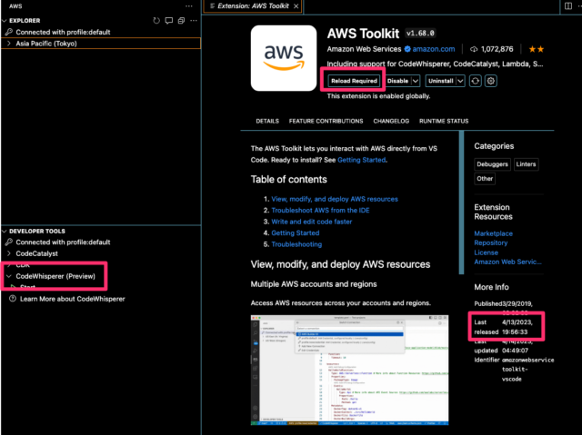The height and width of the screenshot is (435, 582).
Task: Close the Extension: AWS Toolkit tab
Action: [296, 6]
